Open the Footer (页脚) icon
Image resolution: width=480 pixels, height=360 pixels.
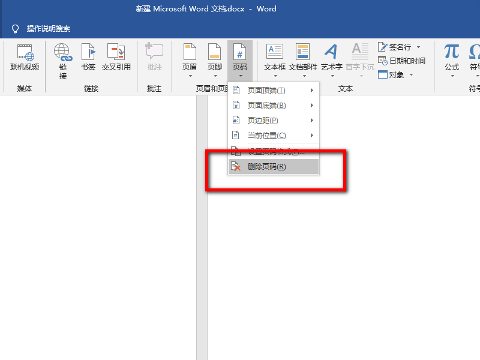coord(214,52)
